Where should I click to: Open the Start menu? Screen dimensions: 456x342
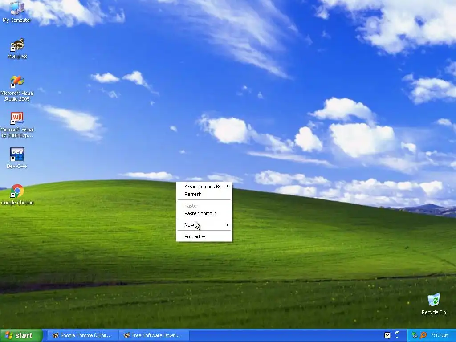tap(21, 335)
